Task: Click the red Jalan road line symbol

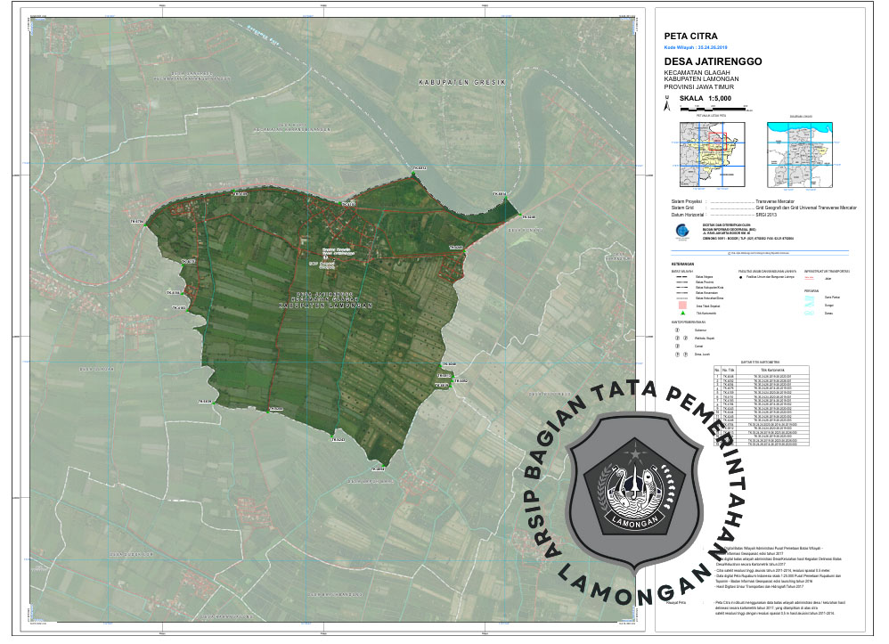Action: click(x=809, y=279)
